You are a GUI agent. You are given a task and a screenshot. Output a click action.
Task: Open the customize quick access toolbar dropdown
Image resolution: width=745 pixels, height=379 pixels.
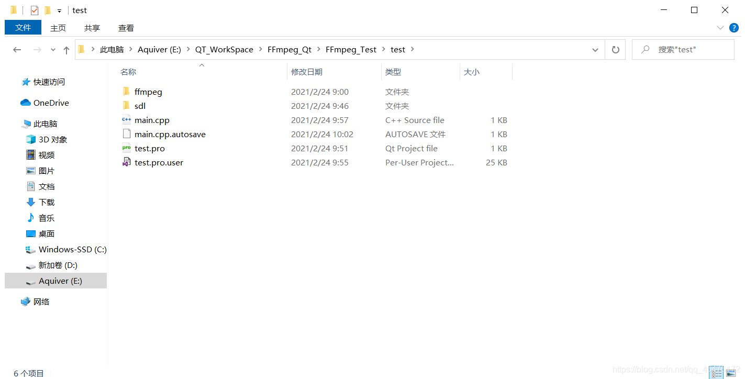click(x=59, y=10)
